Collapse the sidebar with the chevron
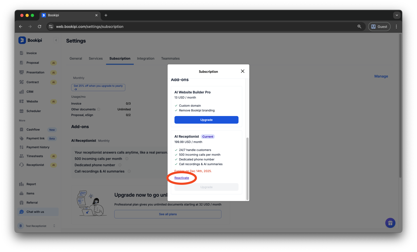Screen dimensions: 417x252 click(56, 40)
